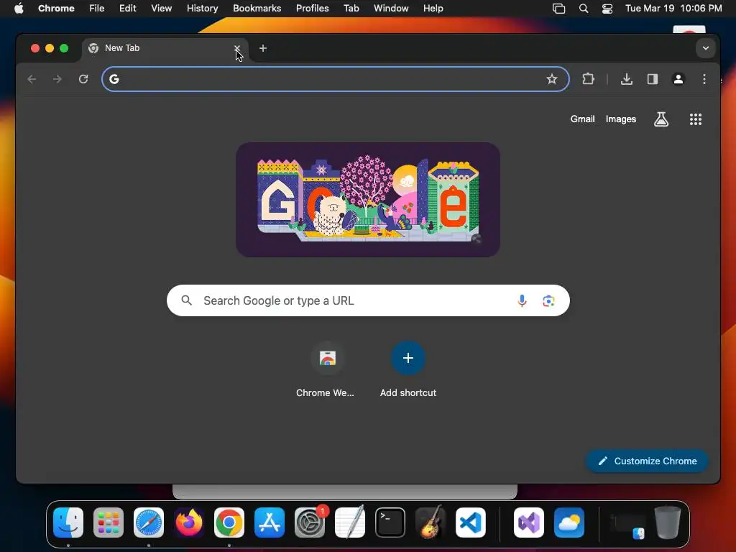
Task: Open a new tab with the plus button
Action: (x=263, y=48)
